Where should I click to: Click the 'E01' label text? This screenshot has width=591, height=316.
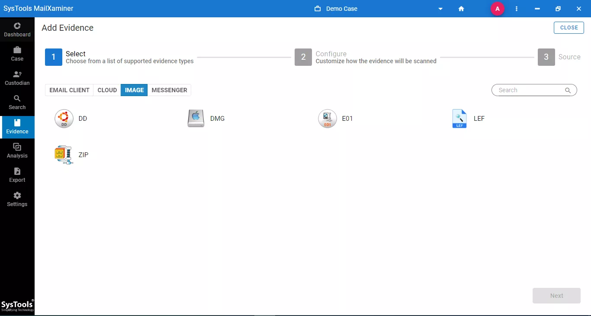click(x=347, y=119)
